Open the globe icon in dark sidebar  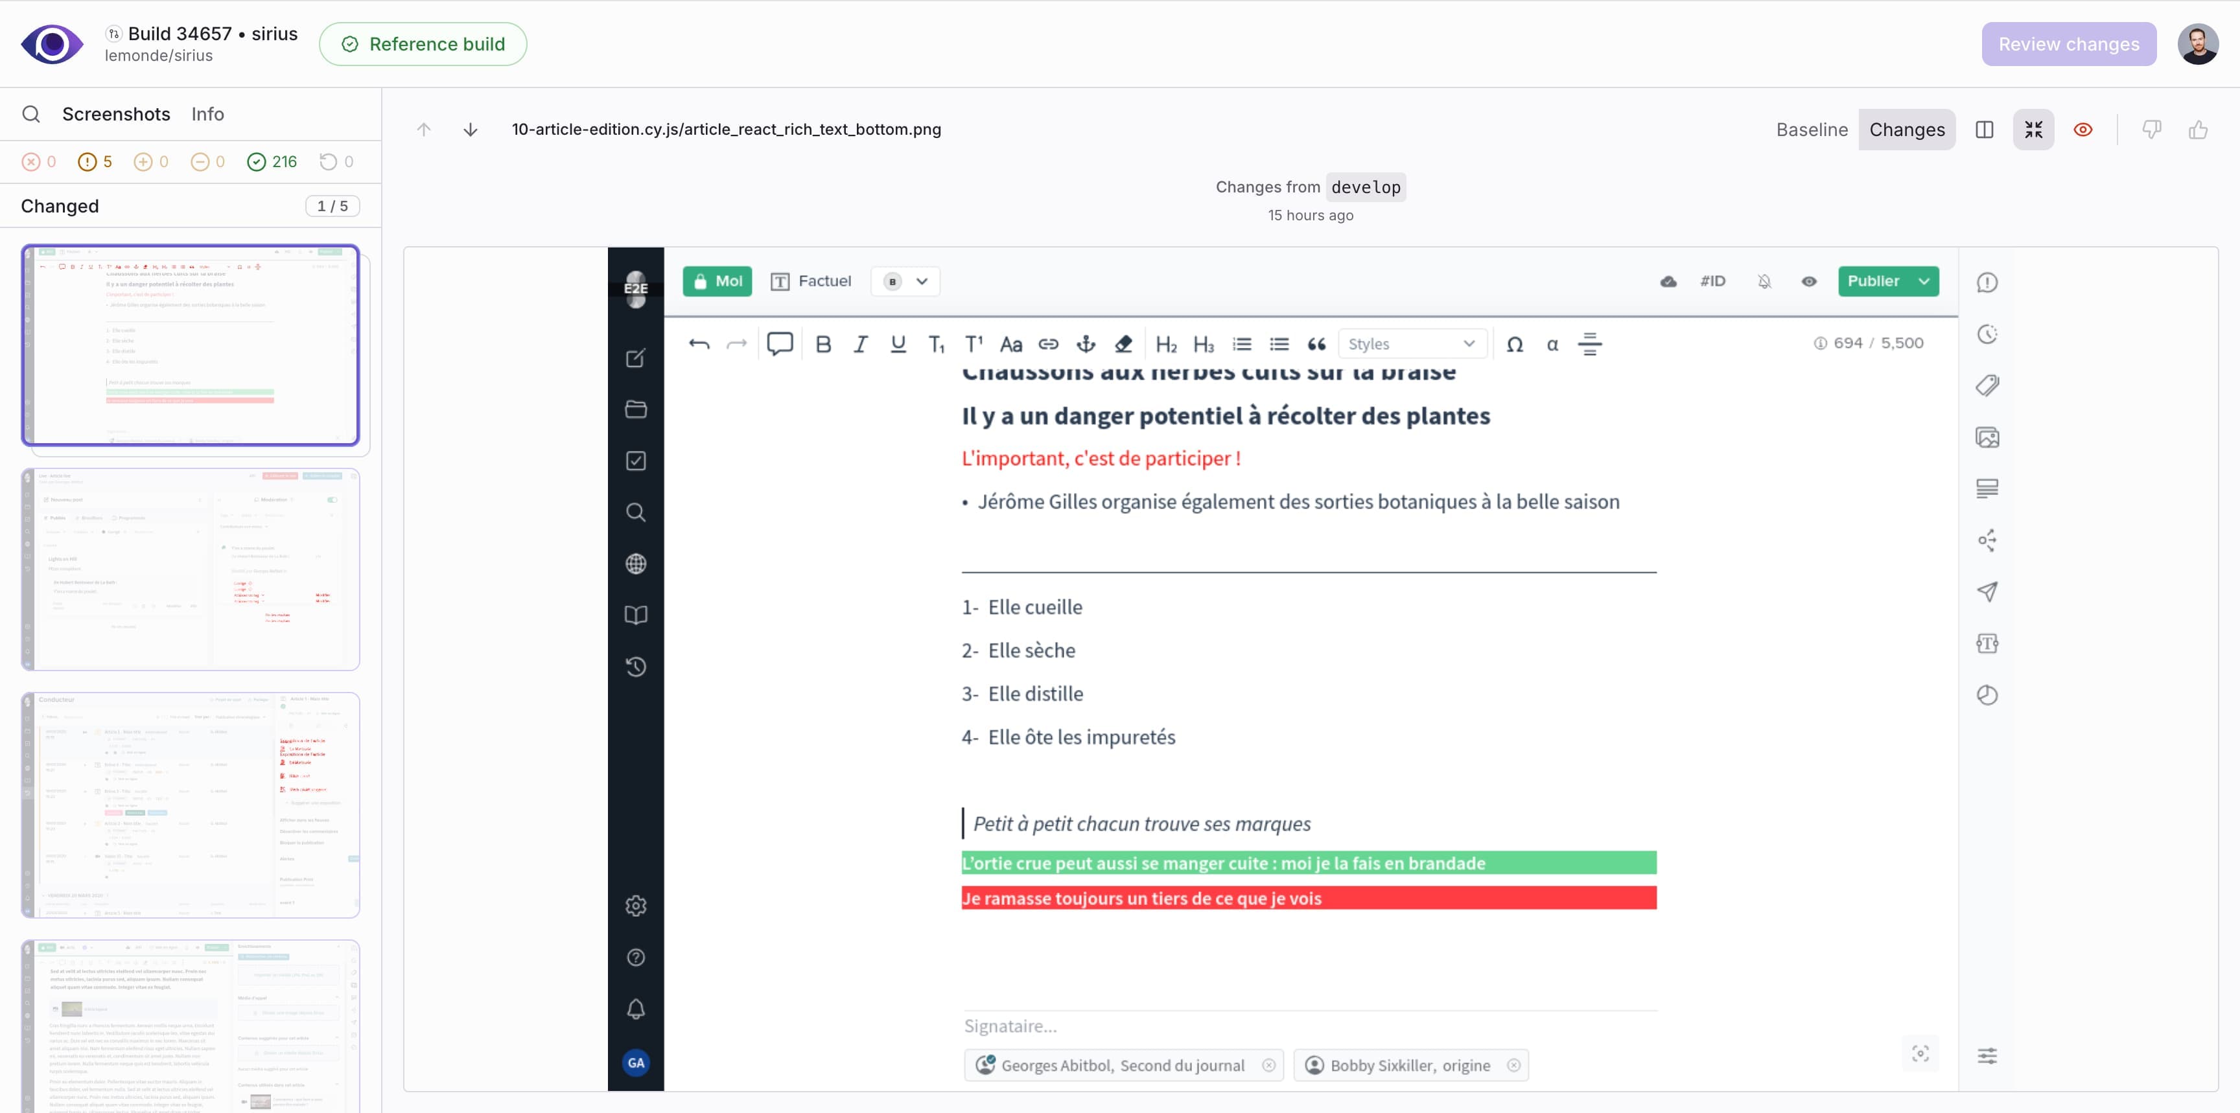point(636,564)
